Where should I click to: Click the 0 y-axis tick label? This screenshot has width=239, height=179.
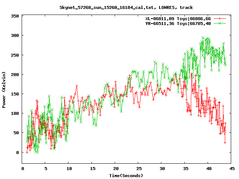click(x=18, y=153)
